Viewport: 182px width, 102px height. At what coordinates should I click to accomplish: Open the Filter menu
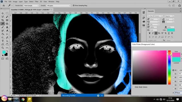(36, 2)
